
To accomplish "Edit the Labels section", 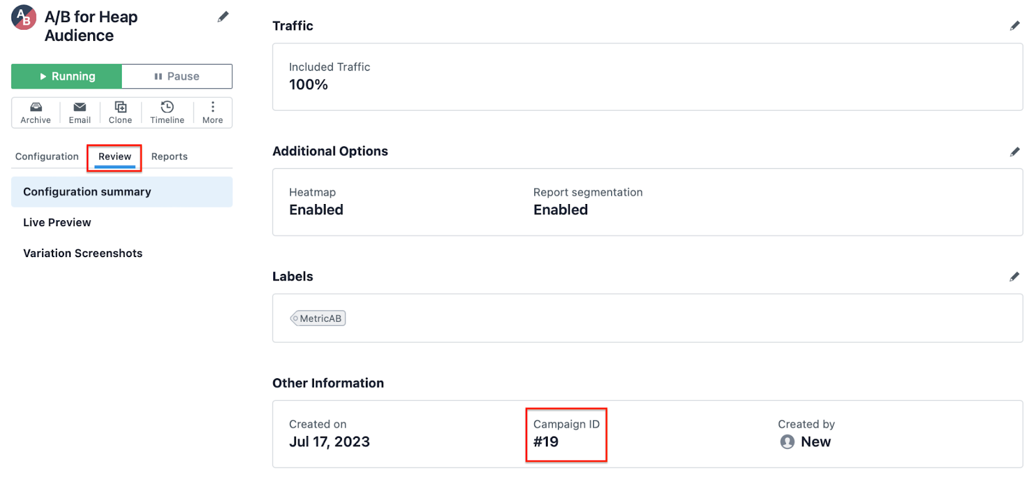I will coord(1015,277).
